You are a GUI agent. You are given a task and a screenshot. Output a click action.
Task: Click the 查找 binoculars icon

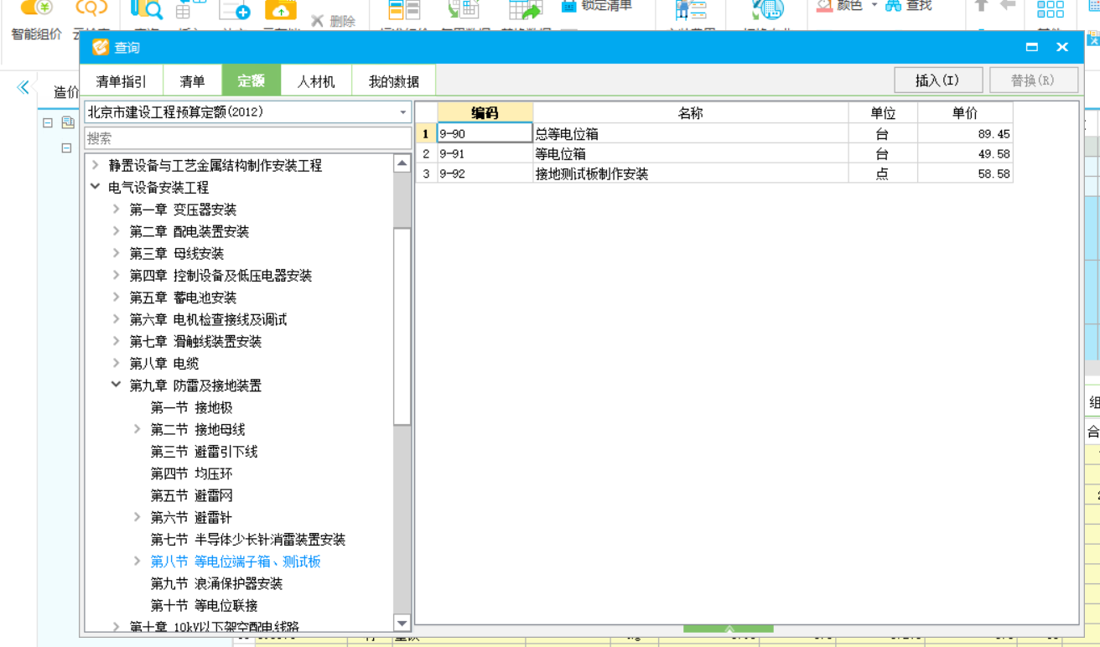(x=894, y=6)
